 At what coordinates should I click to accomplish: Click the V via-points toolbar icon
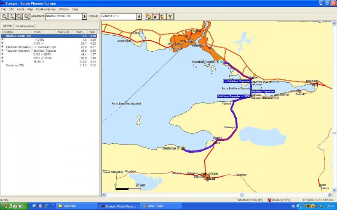click(155, 16)
